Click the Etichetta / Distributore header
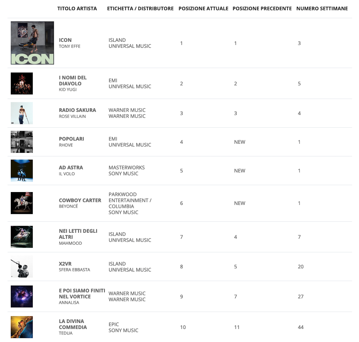The image size is (359, 342). [140, 8]
